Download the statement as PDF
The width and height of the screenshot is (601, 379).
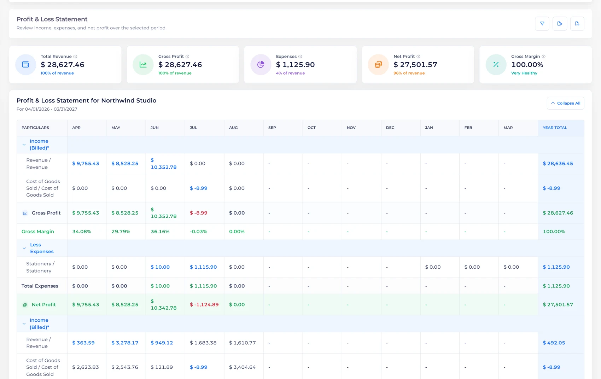pyautogui.click(x=577, y=24)
